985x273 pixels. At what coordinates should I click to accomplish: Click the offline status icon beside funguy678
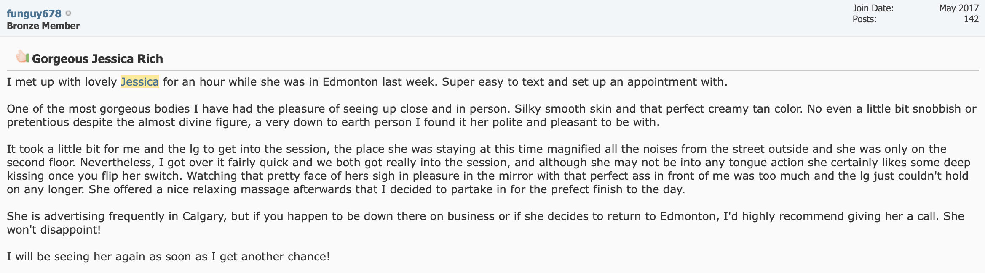[68, 13]
